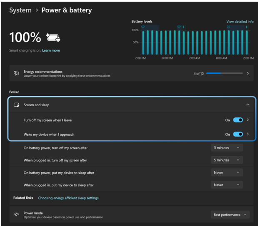Open plugged-in sleep after dropdown set to Never
The image size is (258, 226).
(227, 185)
